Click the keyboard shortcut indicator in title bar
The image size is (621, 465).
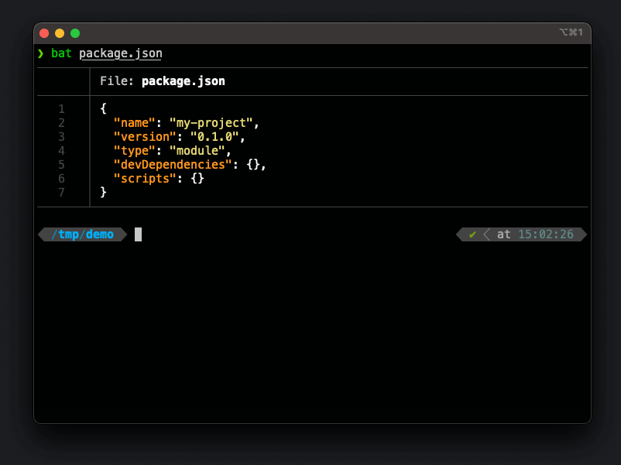pos(570,32)
